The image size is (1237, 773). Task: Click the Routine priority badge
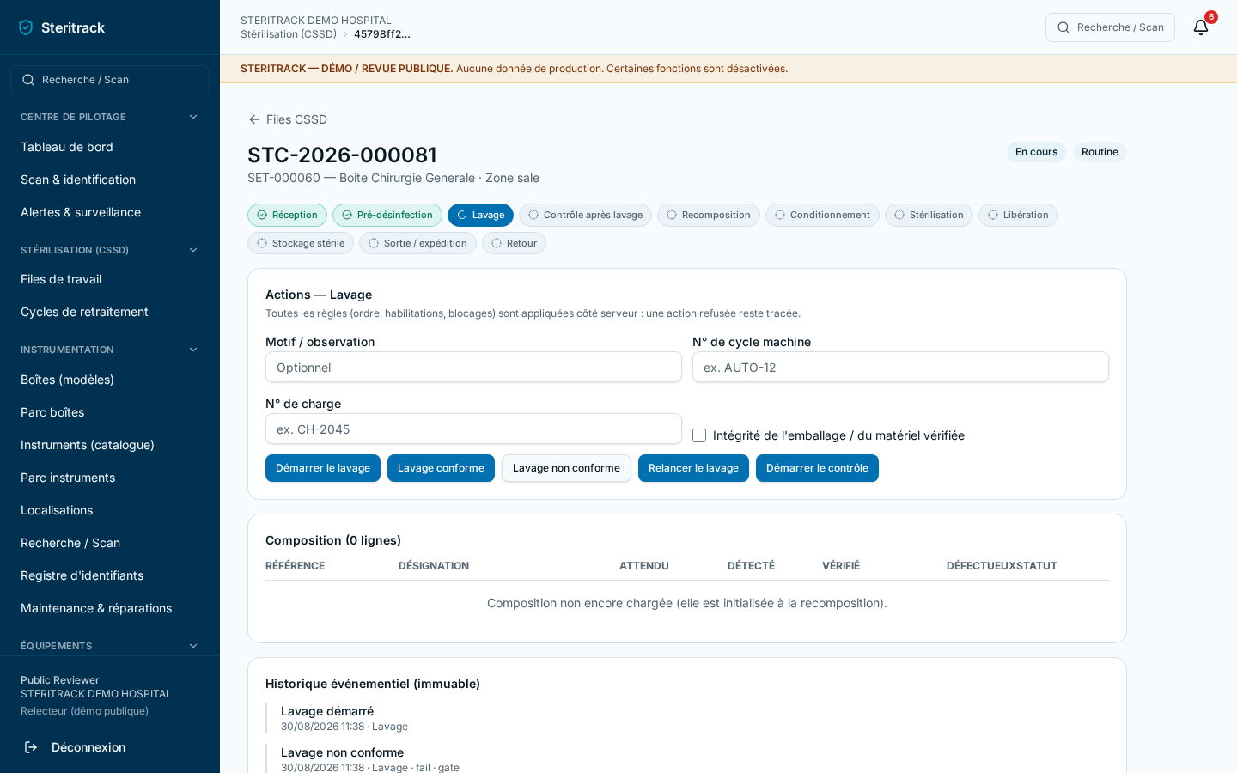point(1100,152)
